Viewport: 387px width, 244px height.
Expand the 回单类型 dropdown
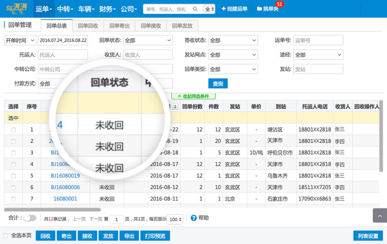point(233,69)
